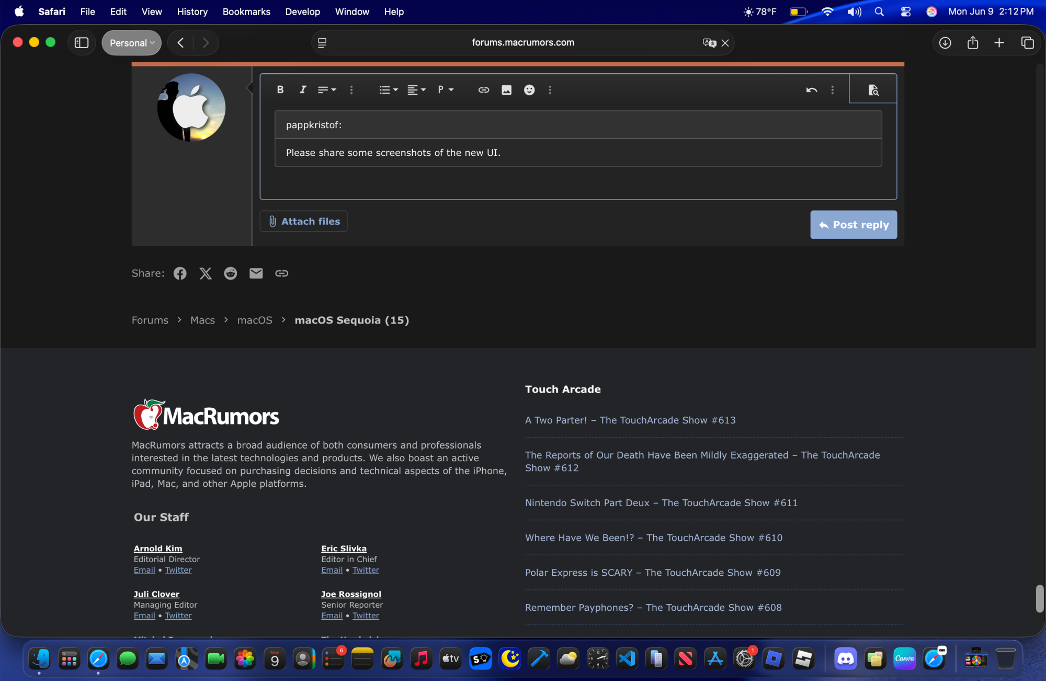The width and height of the screenshot is (1046, 681).
Task: Share the thread on Reddit
Action: tap(231, 273)
